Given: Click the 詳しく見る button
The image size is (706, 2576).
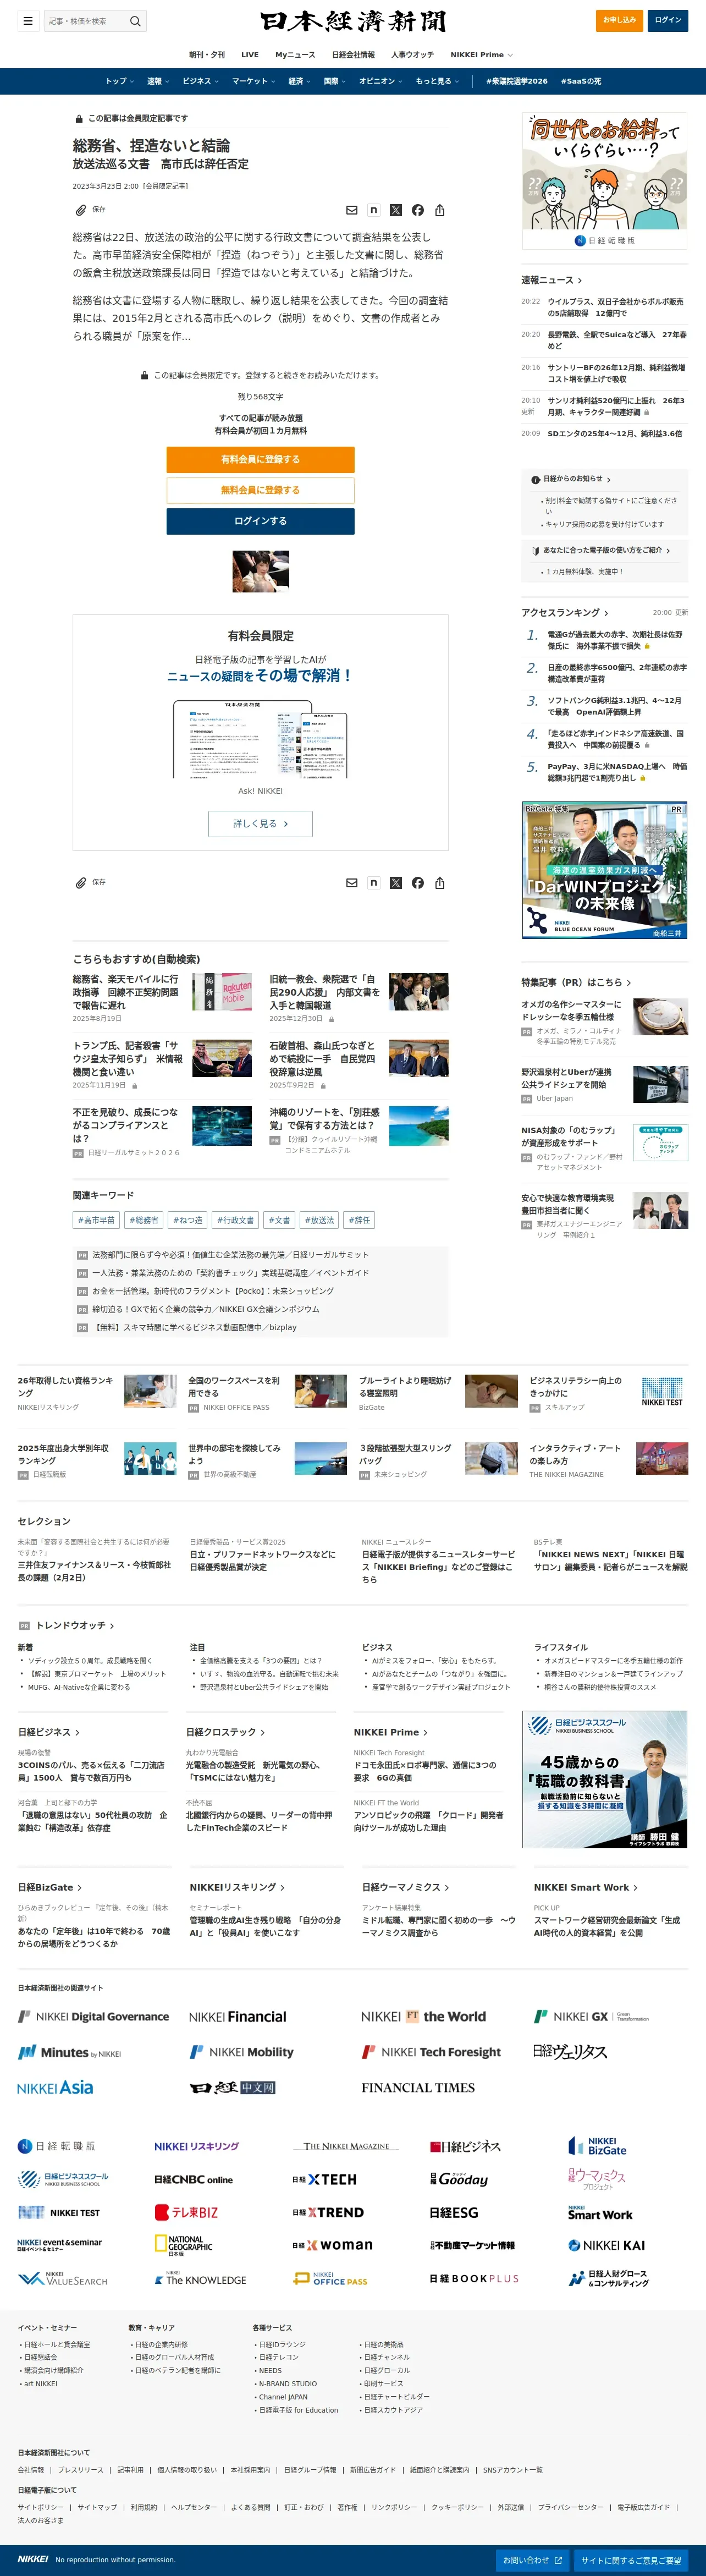Looking at the screenshot, I should (x=260, y=824).
